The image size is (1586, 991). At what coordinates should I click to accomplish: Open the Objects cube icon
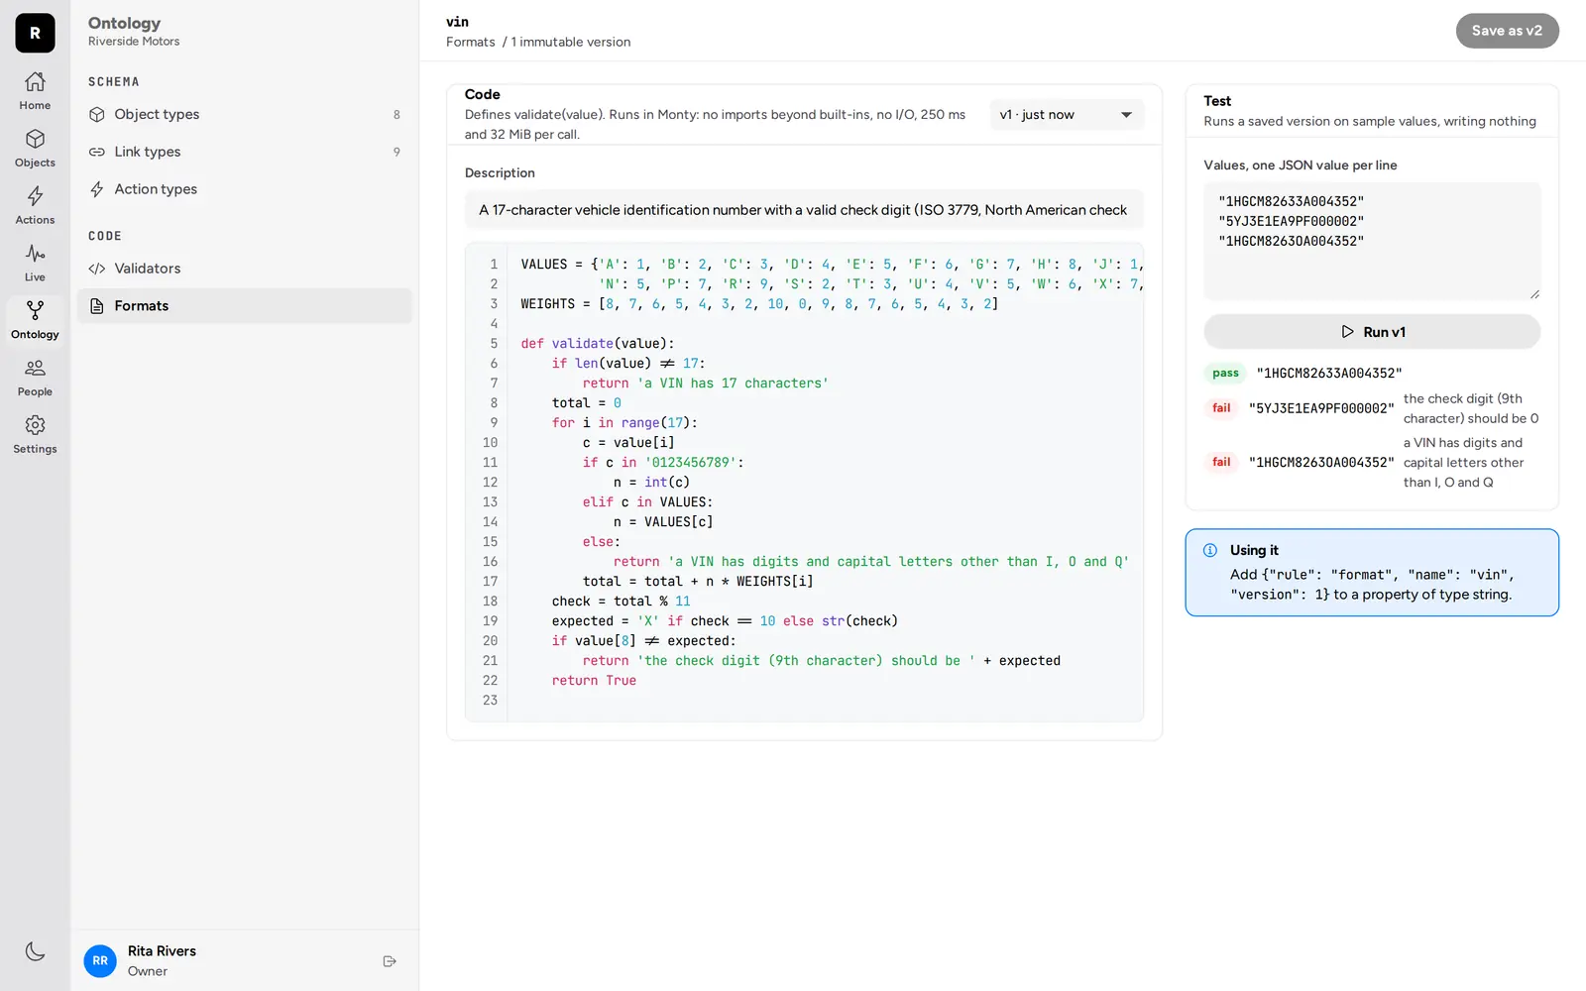(35, 139)
